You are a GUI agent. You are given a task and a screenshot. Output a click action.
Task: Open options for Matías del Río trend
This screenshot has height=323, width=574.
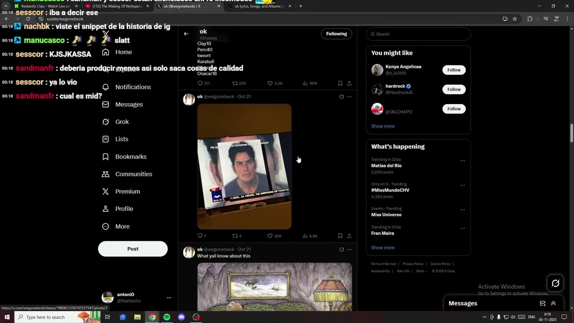click(x=463, y=161)
